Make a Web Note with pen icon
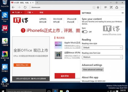Image resolution: width=128 pixels, height=92 pixels. 111,7
